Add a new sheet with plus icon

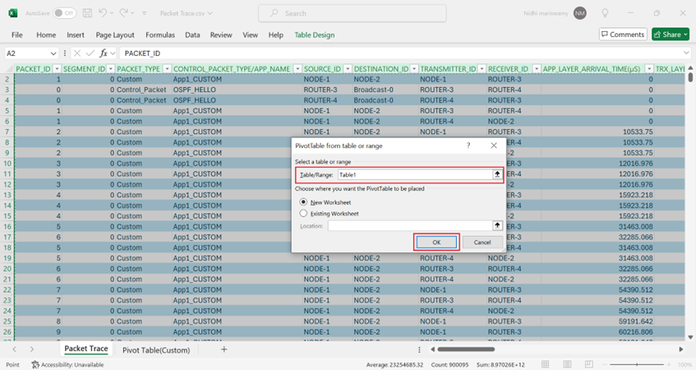tap(224, 349)
